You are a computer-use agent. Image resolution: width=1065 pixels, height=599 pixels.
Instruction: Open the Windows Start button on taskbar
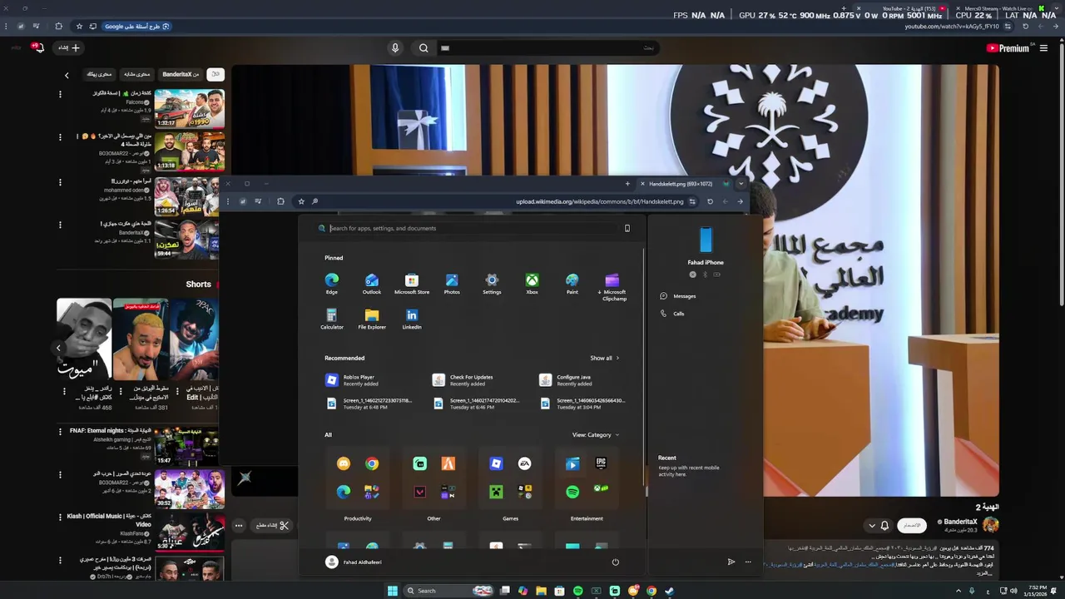[393, 591]
